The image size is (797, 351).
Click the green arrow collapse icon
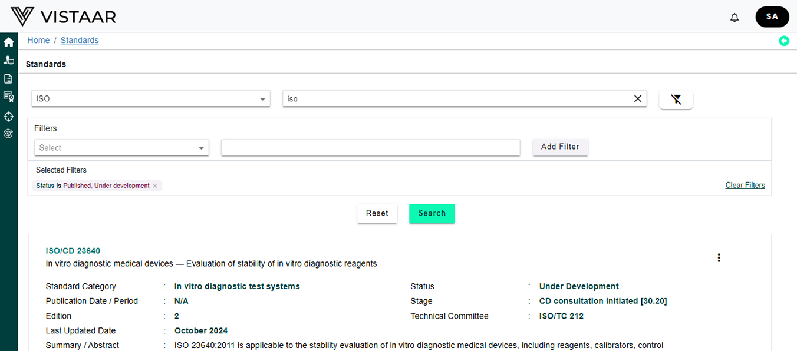pyautogui.click(x=783, y=41)
